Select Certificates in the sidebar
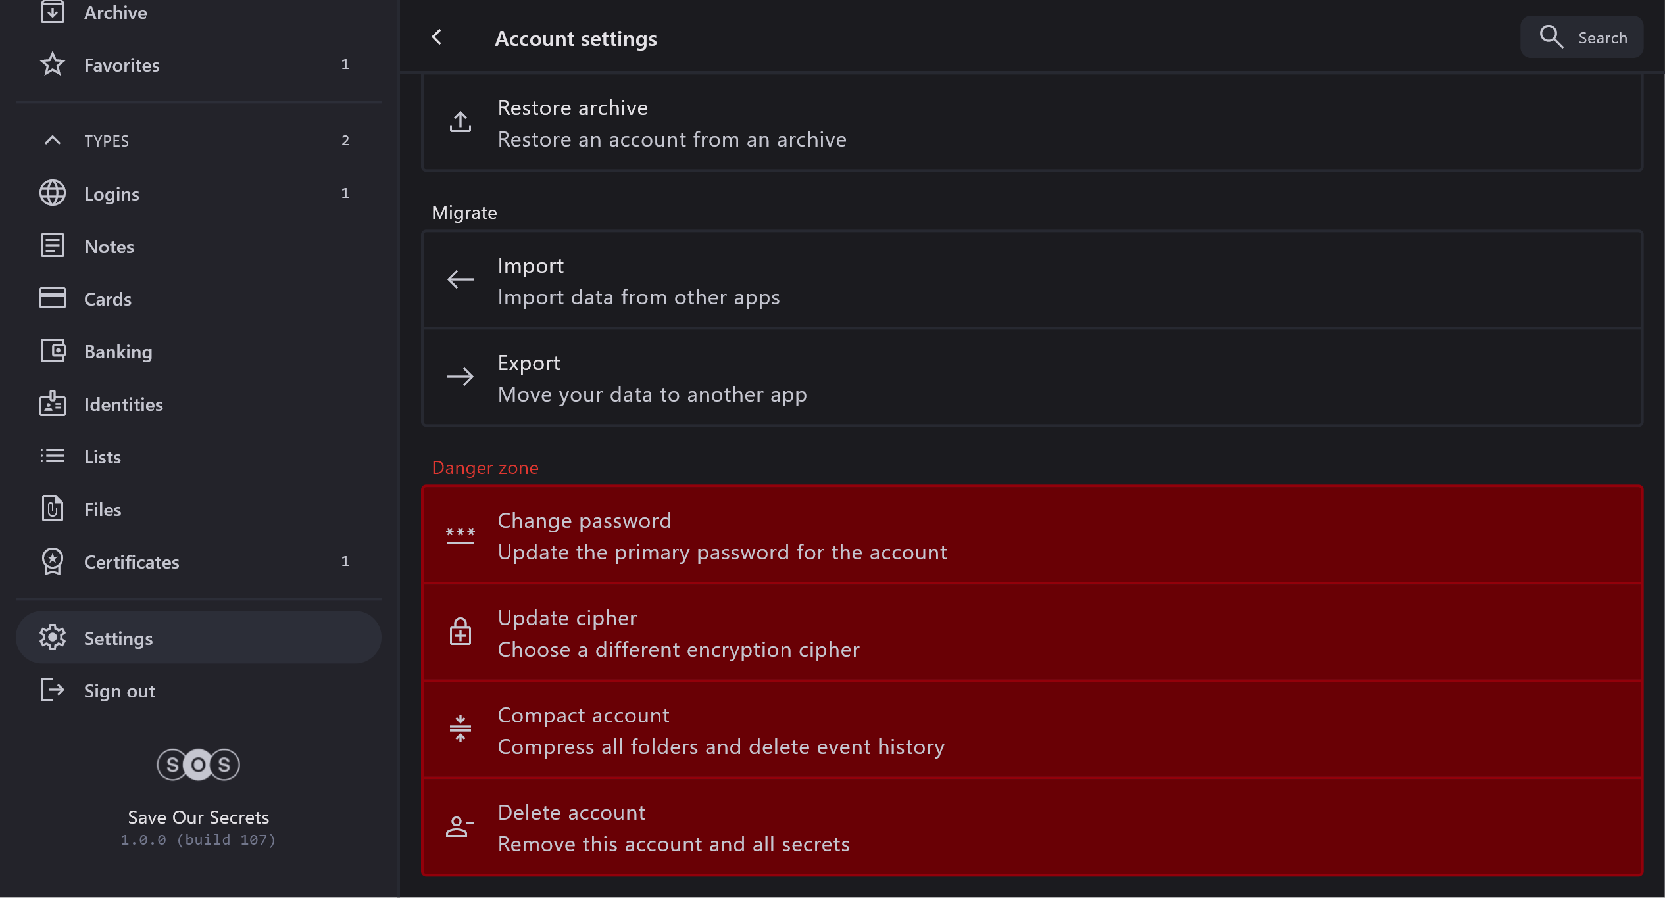Viewport: 1665px width, 898px height. click(x=132, y=562)
